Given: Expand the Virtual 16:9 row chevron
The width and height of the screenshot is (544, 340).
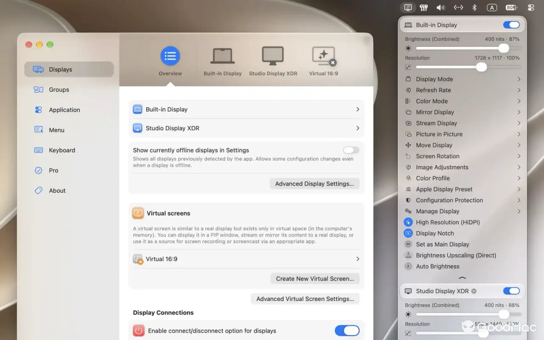Looking at the screenshot, I should coord(357,259).
